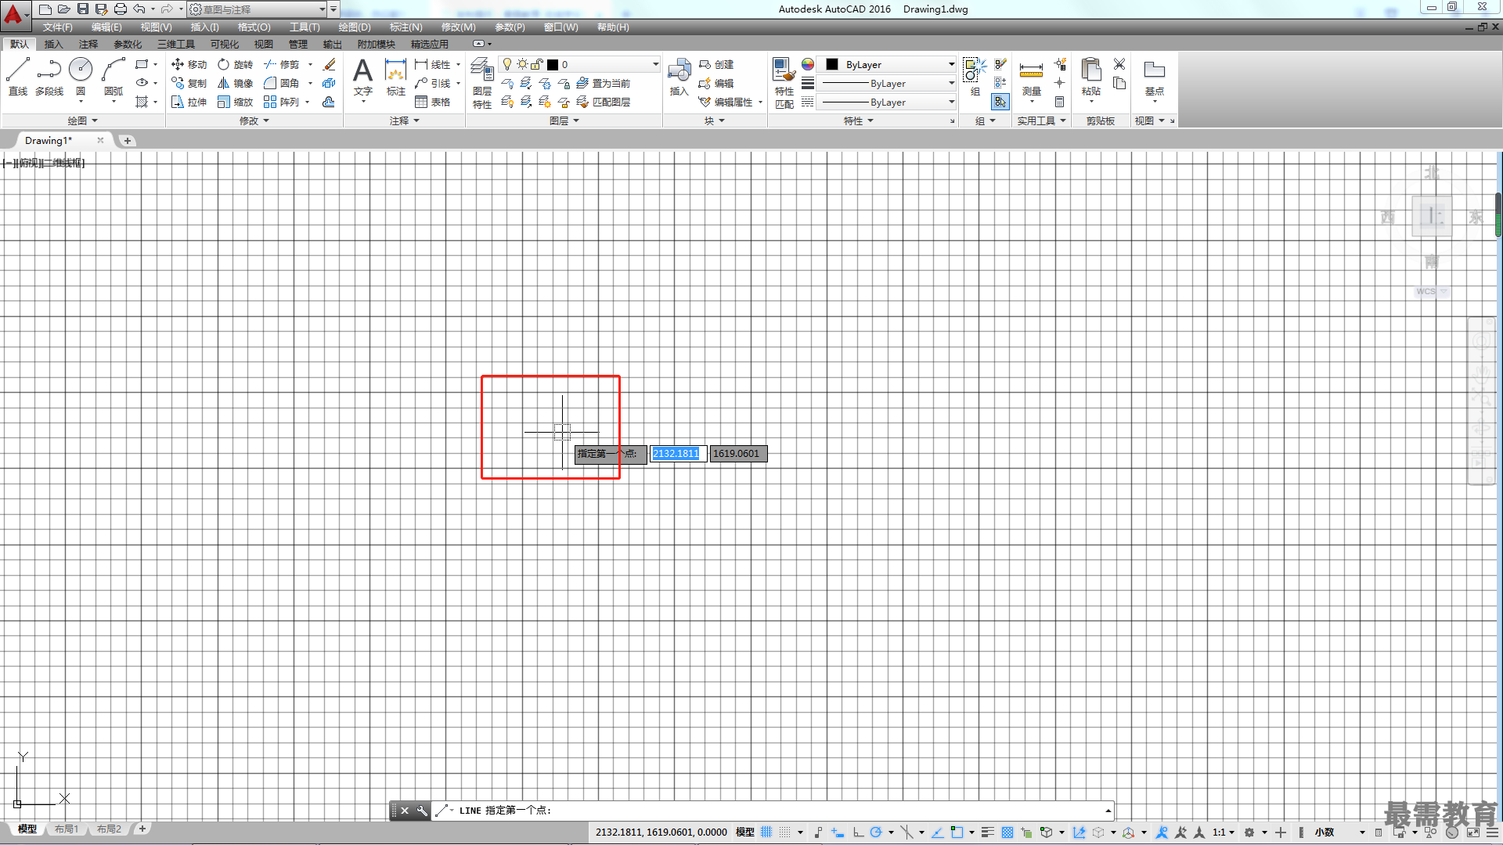Switch to the 插入 ribbon tab
The image size is (1503, 845).
(53, 44)
